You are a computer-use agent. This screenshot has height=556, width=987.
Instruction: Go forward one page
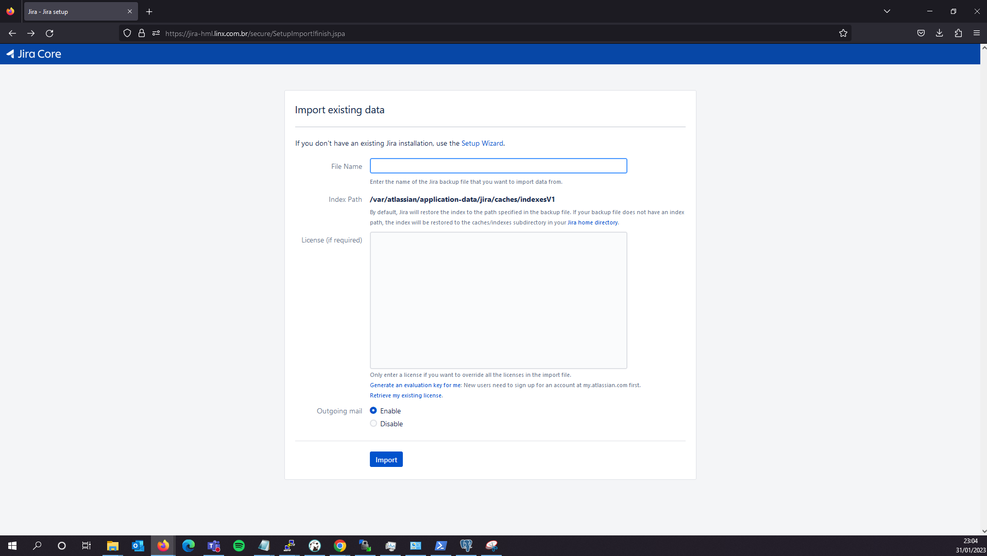click(31, 33)
